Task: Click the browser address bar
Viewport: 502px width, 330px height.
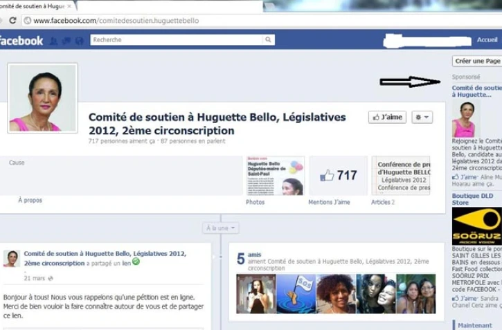Action: click(261, 21)
